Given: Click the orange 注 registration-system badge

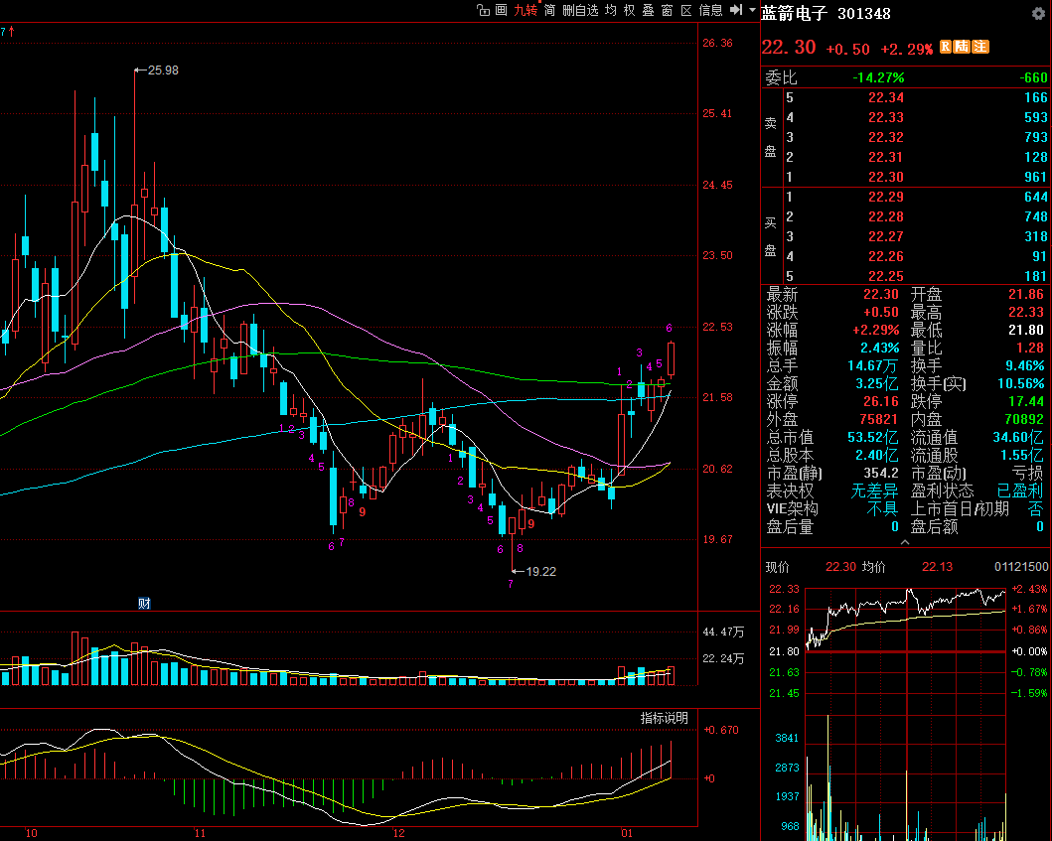Looking at the screenshot, I should [x=979, y=47].
